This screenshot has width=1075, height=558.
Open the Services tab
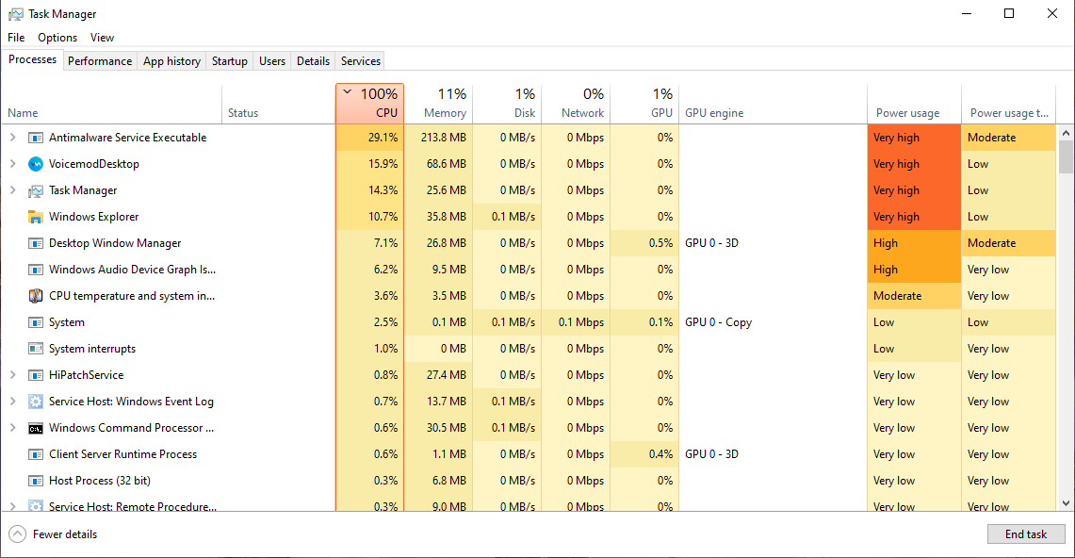click(361, 61)
